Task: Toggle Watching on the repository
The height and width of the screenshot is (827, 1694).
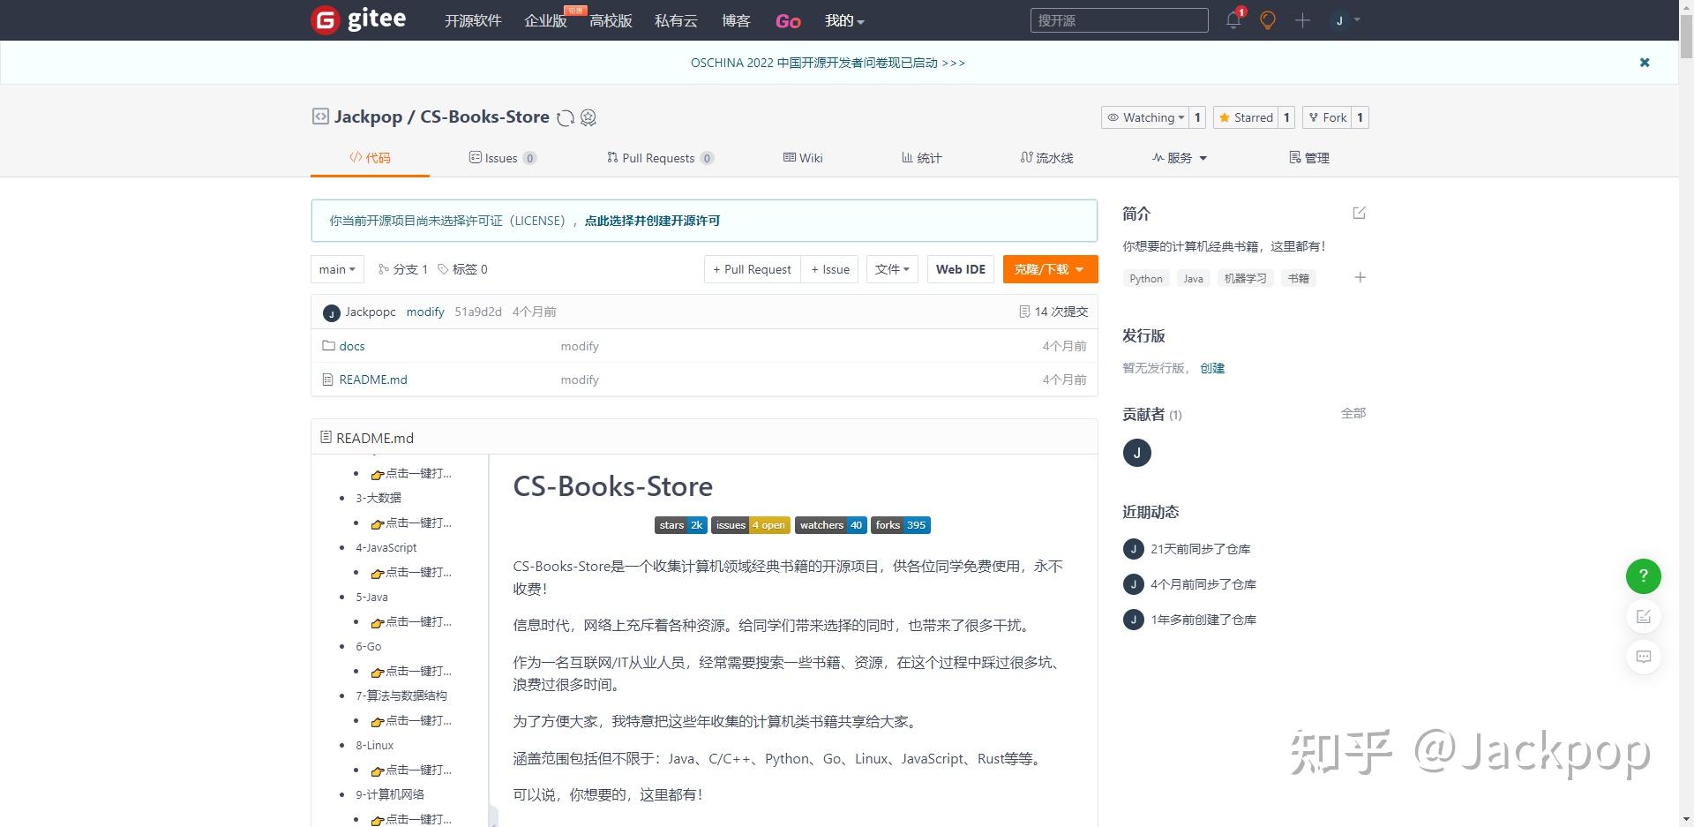Action: click(x=1145, y=117)
